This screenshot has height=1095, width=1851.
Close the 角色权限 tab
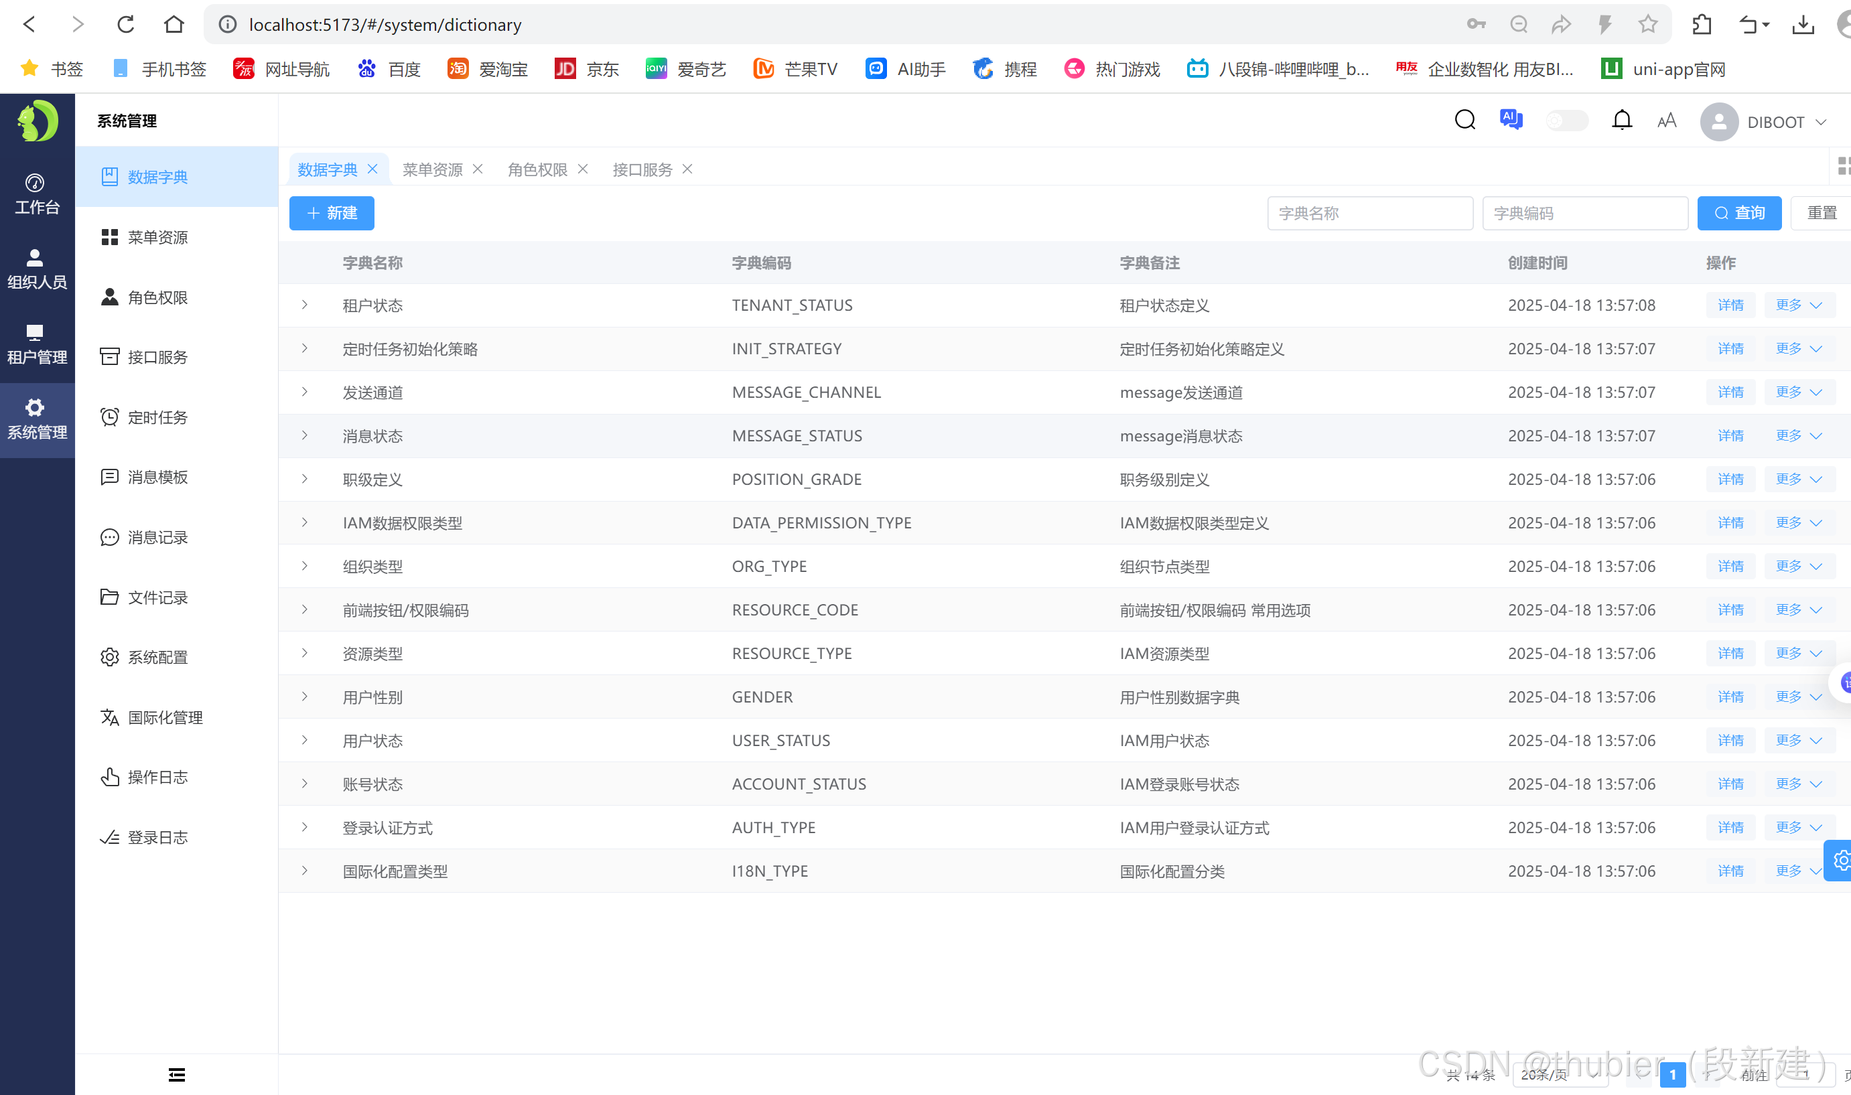(x=582, y=169)
